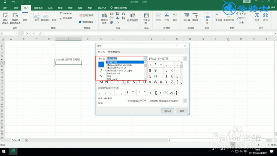Click the SmartArt button

(66, 13)
